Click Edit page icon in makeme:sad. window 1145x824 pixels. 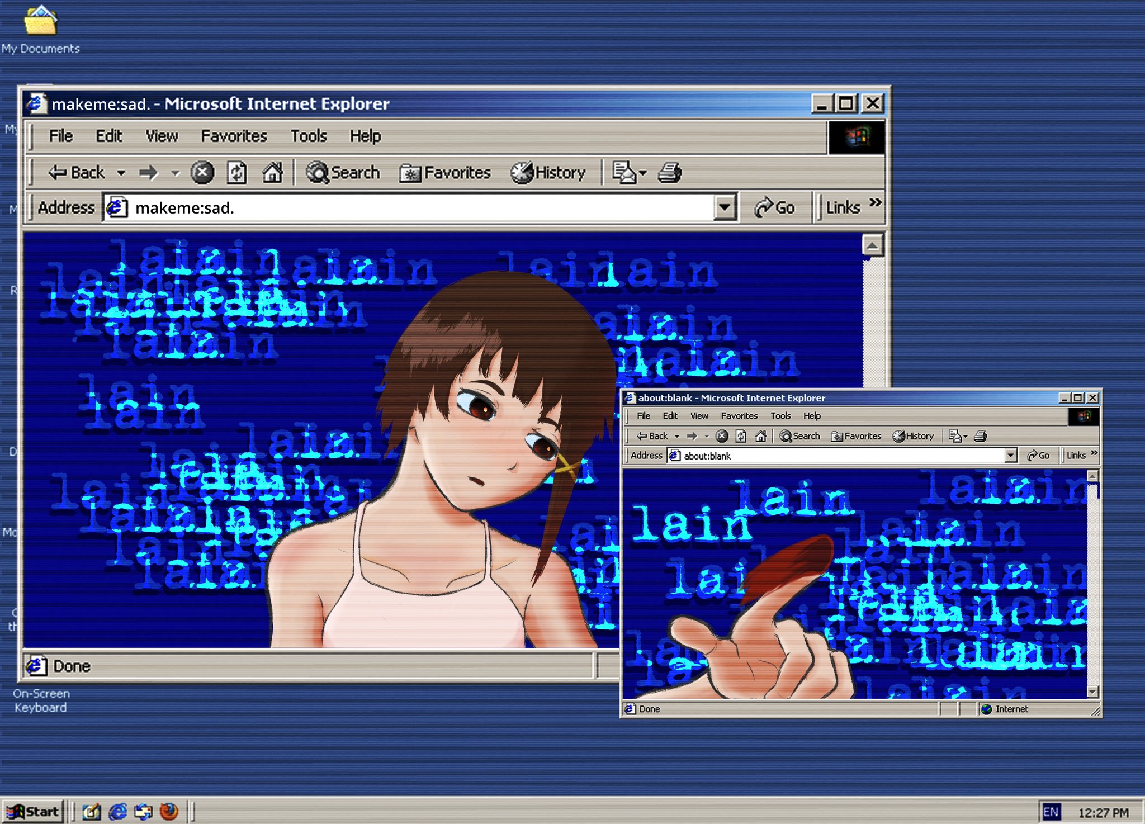(624, 173)
